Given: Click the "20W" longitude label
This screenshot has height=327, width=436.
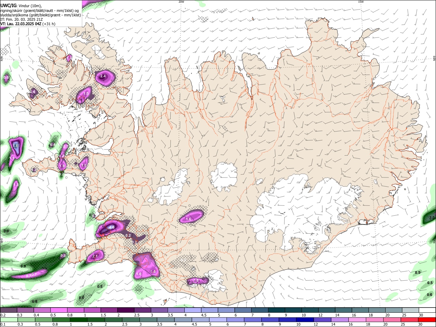Looking at the screenshot, I should (x=181, y=2).
